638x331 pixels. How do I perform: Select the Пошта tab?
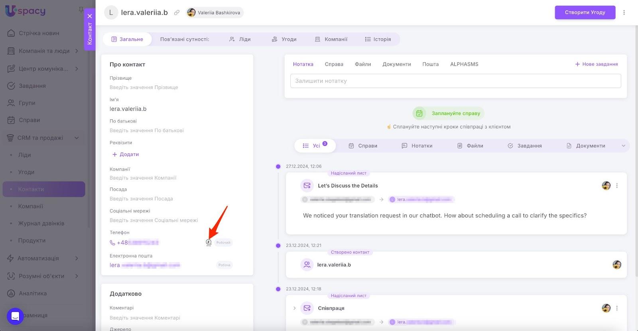pyautogui.click(x=431, y=64)
